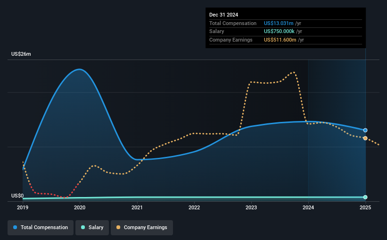This screenshot has height=240, width=387.
Task: Click the Total Compensation label in tooltip
Action: coord(233,23)
